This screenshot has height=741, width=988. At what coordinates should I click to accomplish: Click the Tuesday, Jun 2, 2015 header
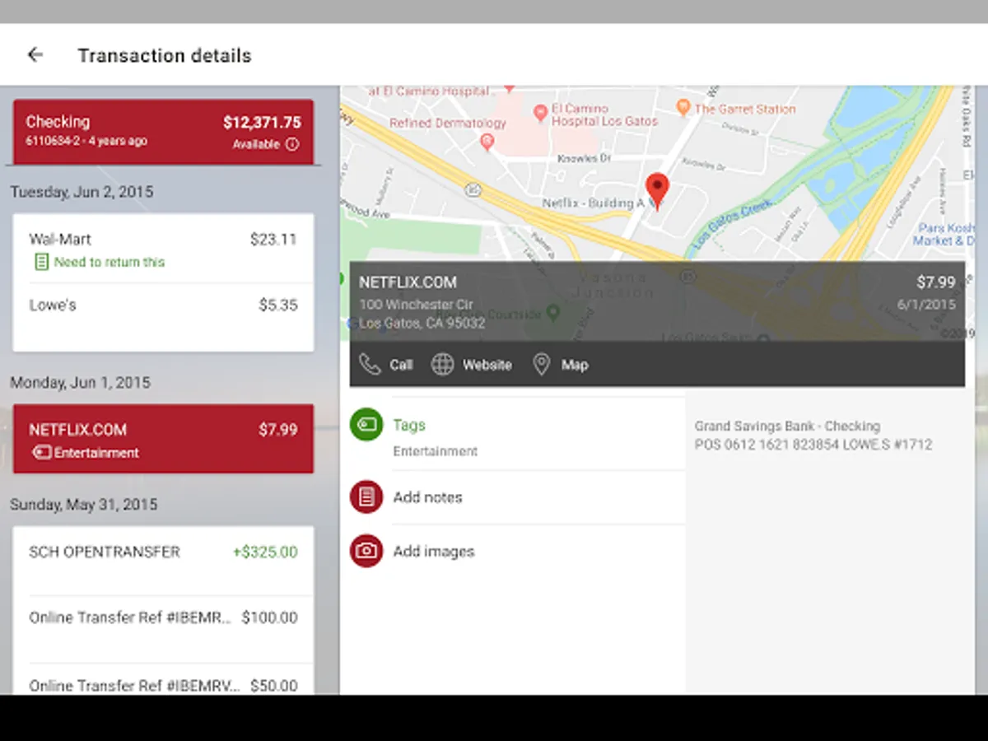click(82, 192)
